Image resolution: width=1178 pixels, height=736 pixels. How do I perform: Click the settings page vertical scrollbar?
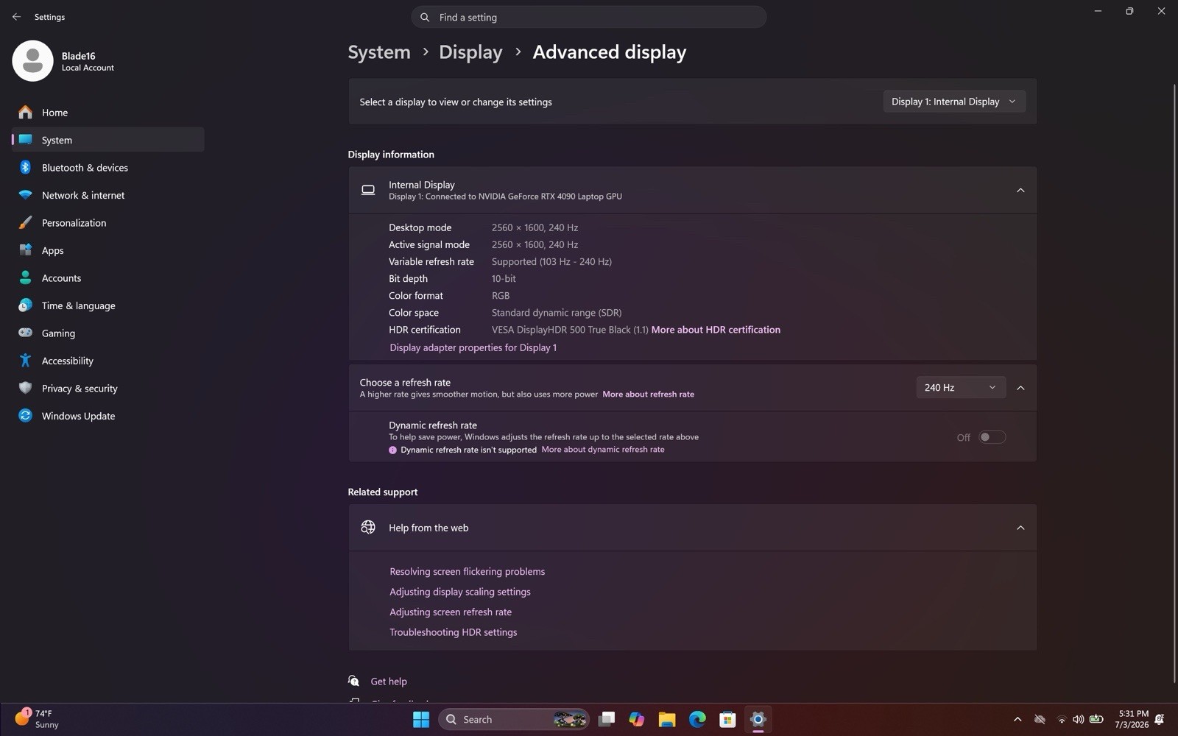pyautogui.click(x=1174, y=383)
